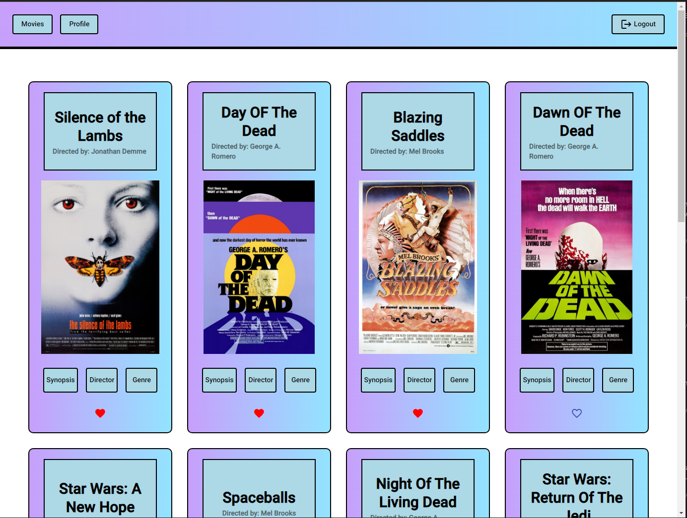Image resolution: width=687 pixels, height=518 pixels.
Task: Click the scrollbar down arrow
Action: point(682,513)
